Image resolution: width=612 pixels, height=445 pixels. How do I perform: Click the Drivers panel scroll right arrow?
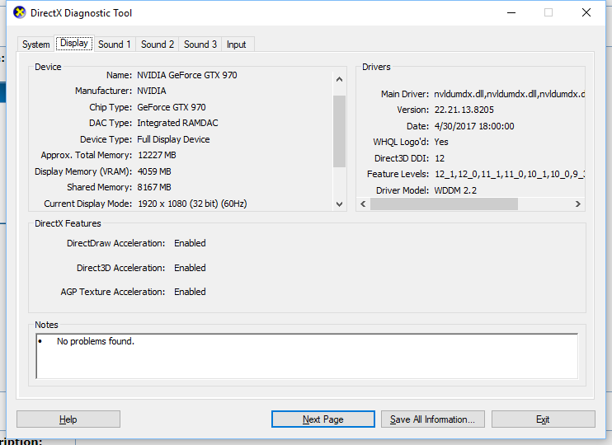pos(578,204)
